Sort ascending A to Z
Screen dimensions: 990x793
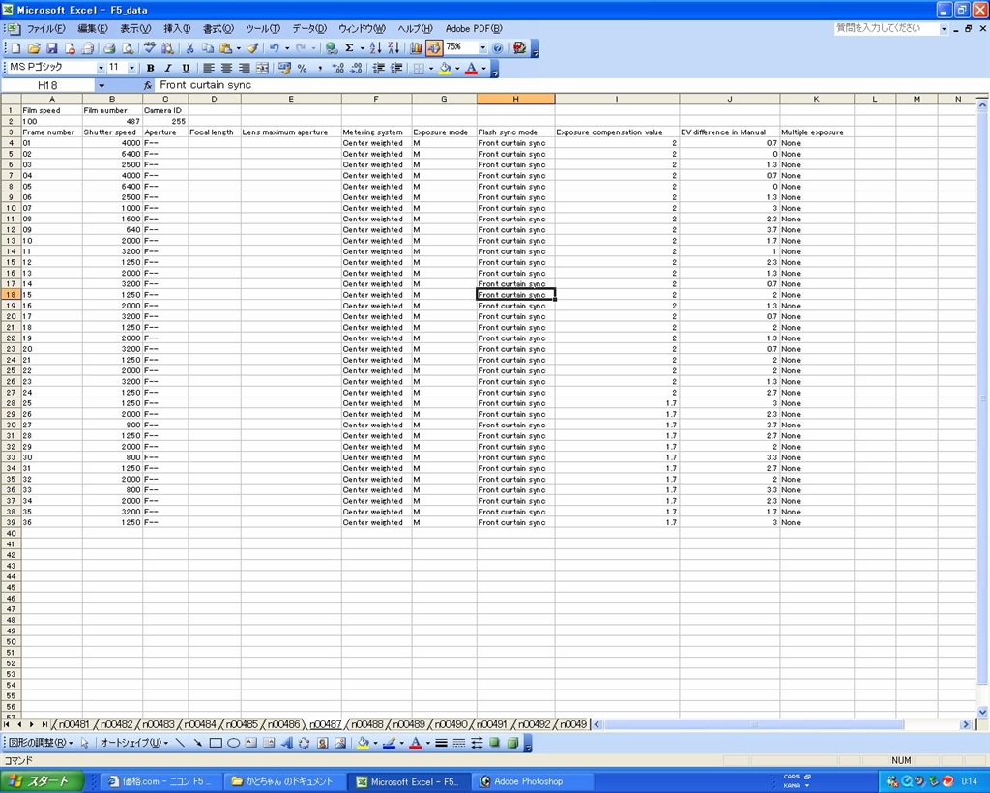tap(376, 48)
